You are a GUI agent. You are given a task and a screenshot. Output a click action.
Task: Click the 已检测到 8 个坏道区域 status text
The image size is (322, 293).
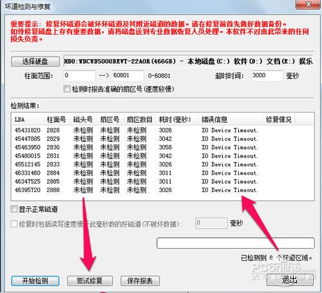pyautogui.click(x=276, y=258)
